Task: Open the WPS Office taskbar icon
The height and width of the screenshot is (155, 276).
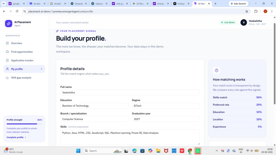Action: tap(182, 151)
